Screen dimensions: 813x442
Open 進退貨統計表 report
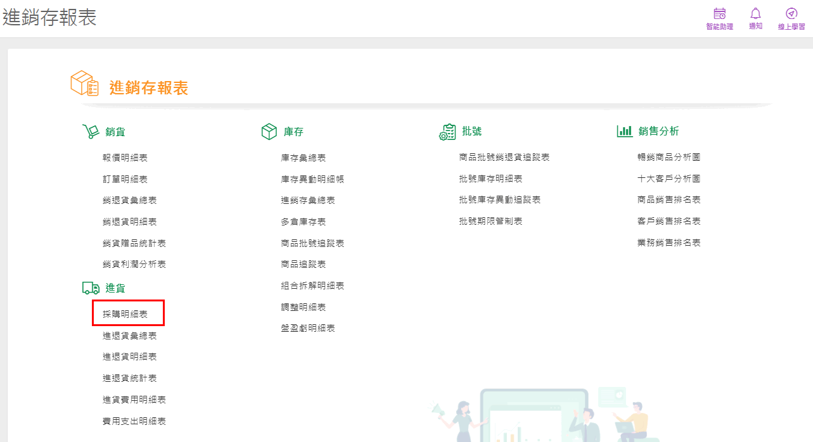click(129, 378)
